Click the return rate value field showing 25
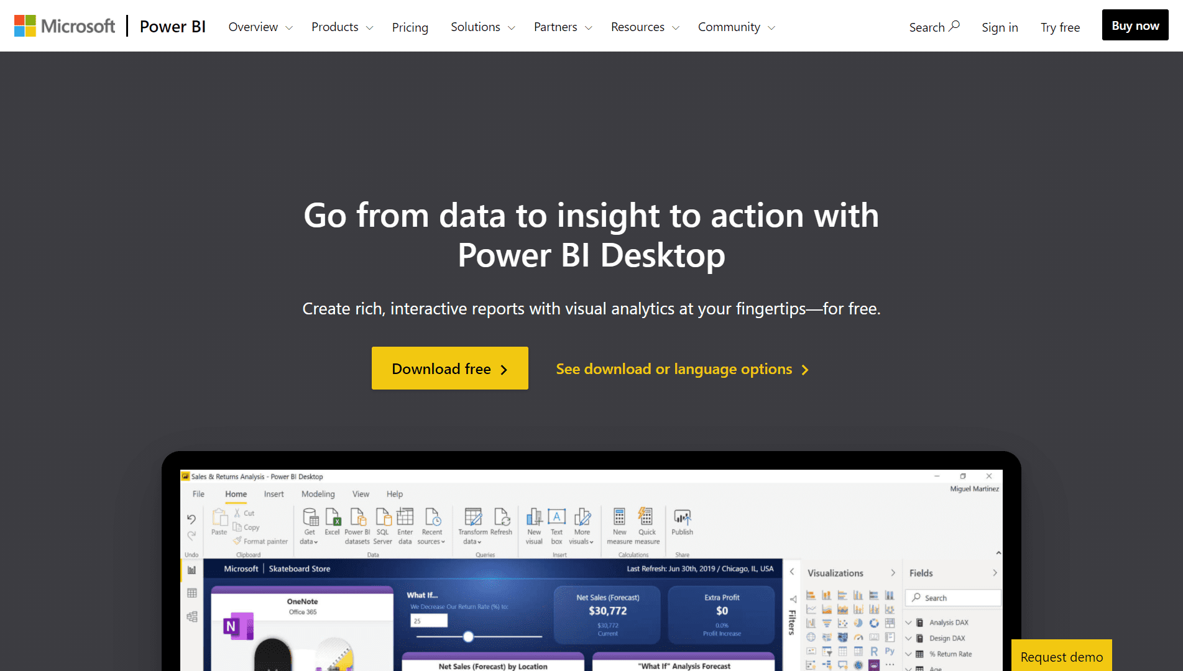1183x671 pixels. (429, 621)
